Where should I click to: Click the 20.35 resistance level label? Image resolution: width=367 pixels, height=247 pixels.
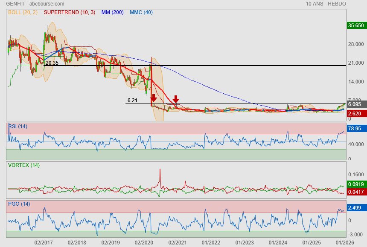52,63
